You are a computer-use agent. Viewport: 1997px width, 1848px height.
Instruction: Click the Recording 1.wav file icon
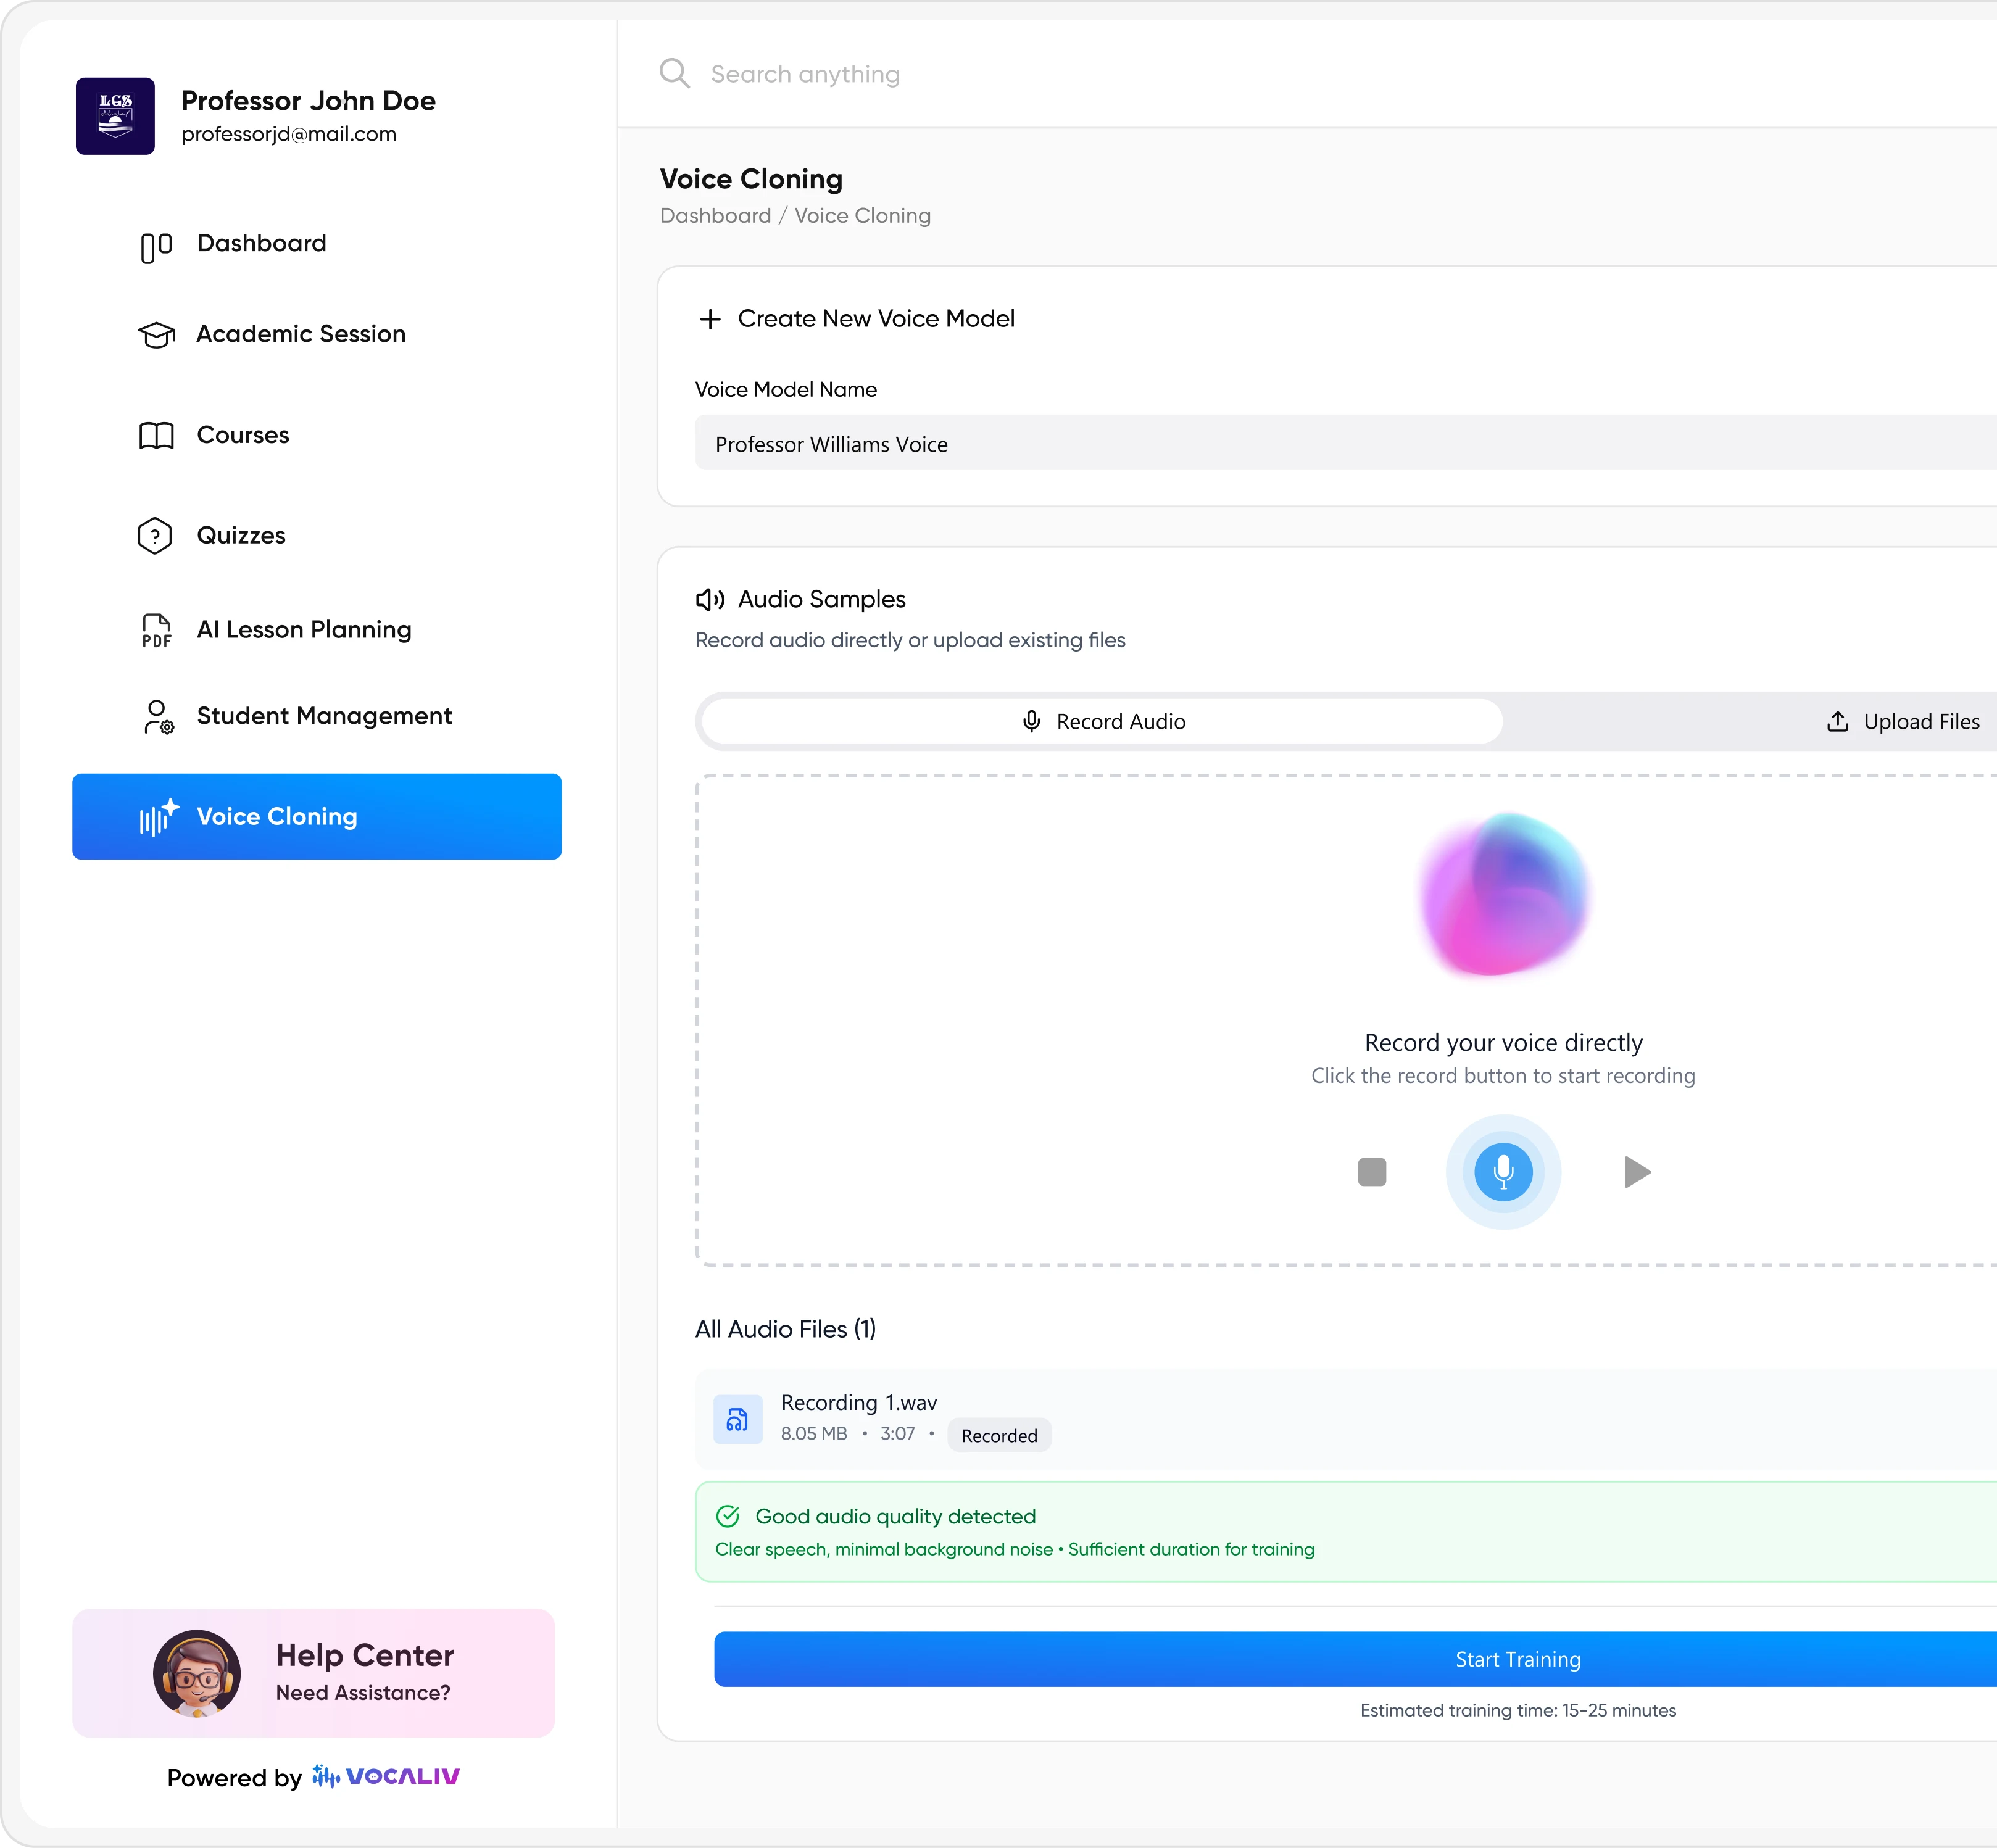pyautogui.click(x=738, y=1419)
